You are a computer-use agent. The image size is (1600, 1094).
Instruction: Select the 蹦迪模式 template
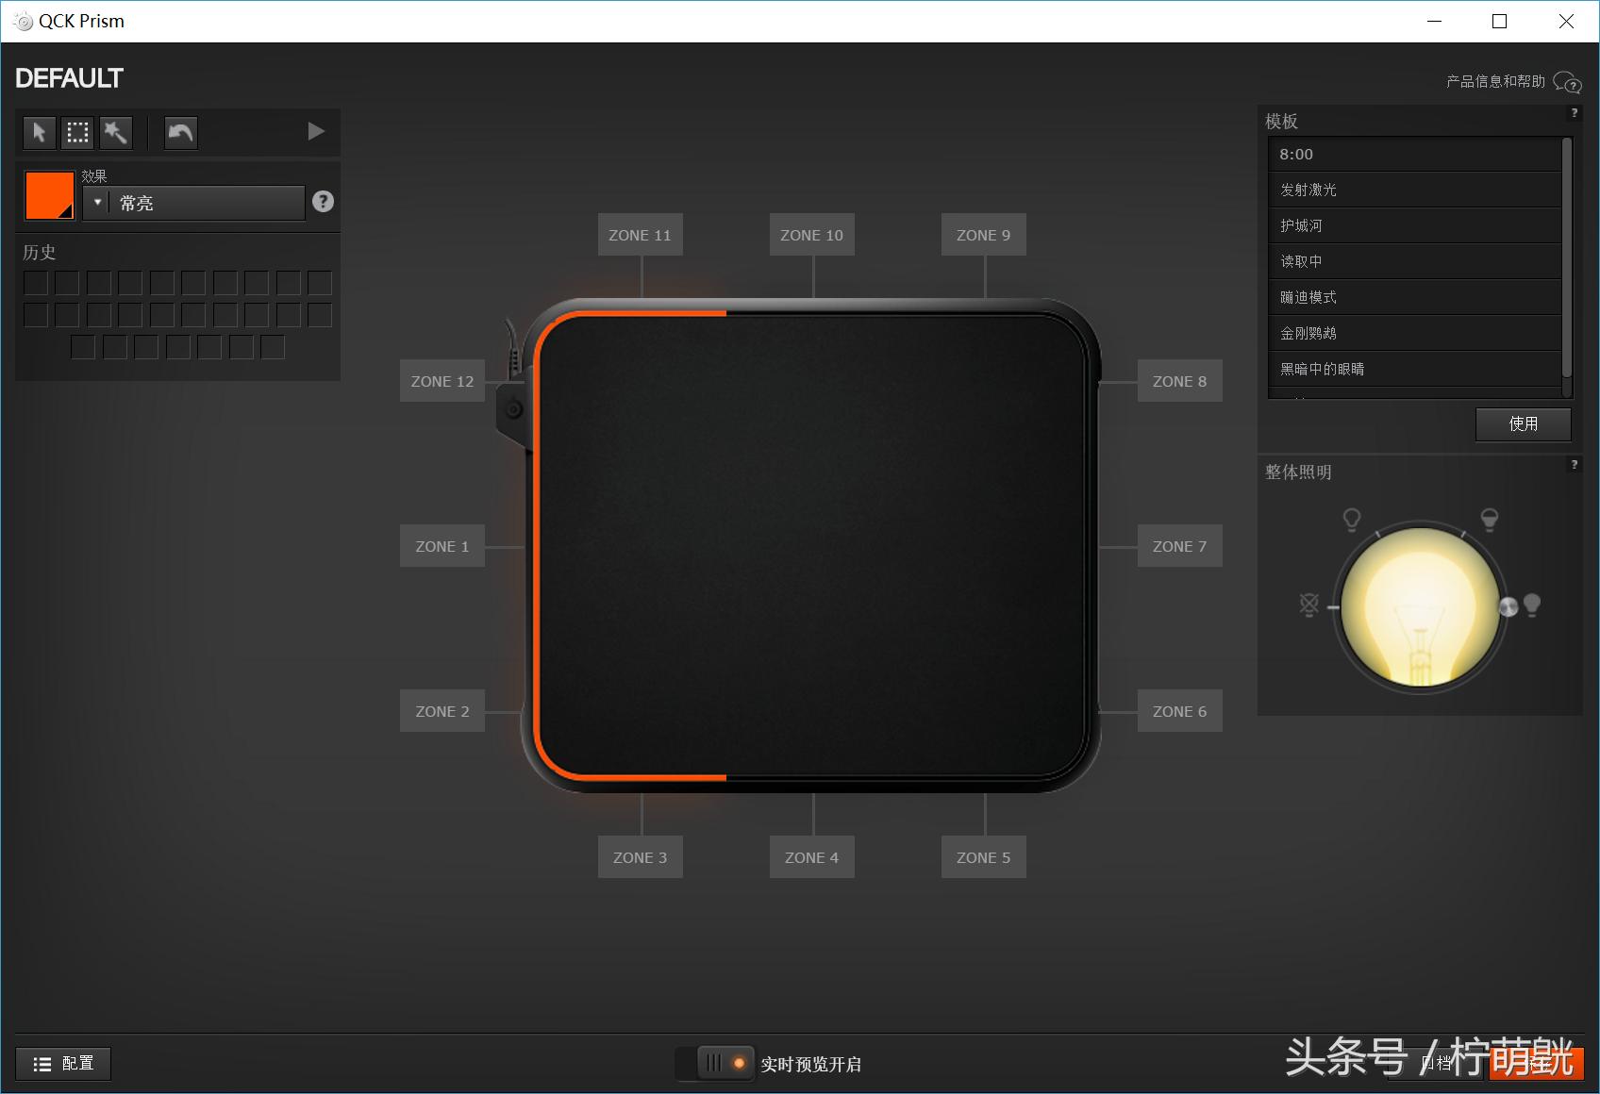[x=1415, y=297]
